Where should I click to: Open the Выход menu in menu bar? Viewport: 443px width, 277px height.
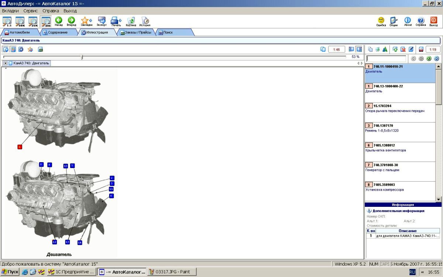pos(70,11)
